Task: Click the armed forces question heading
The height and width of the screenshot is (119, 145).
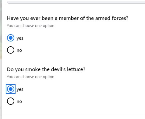Action: pos(68,18)
